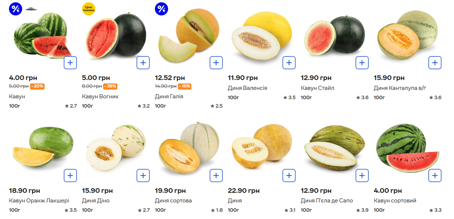454x219 pixels.
Task: Click percent discount badge on Диня Галія
Action: [x=162, y=9]
